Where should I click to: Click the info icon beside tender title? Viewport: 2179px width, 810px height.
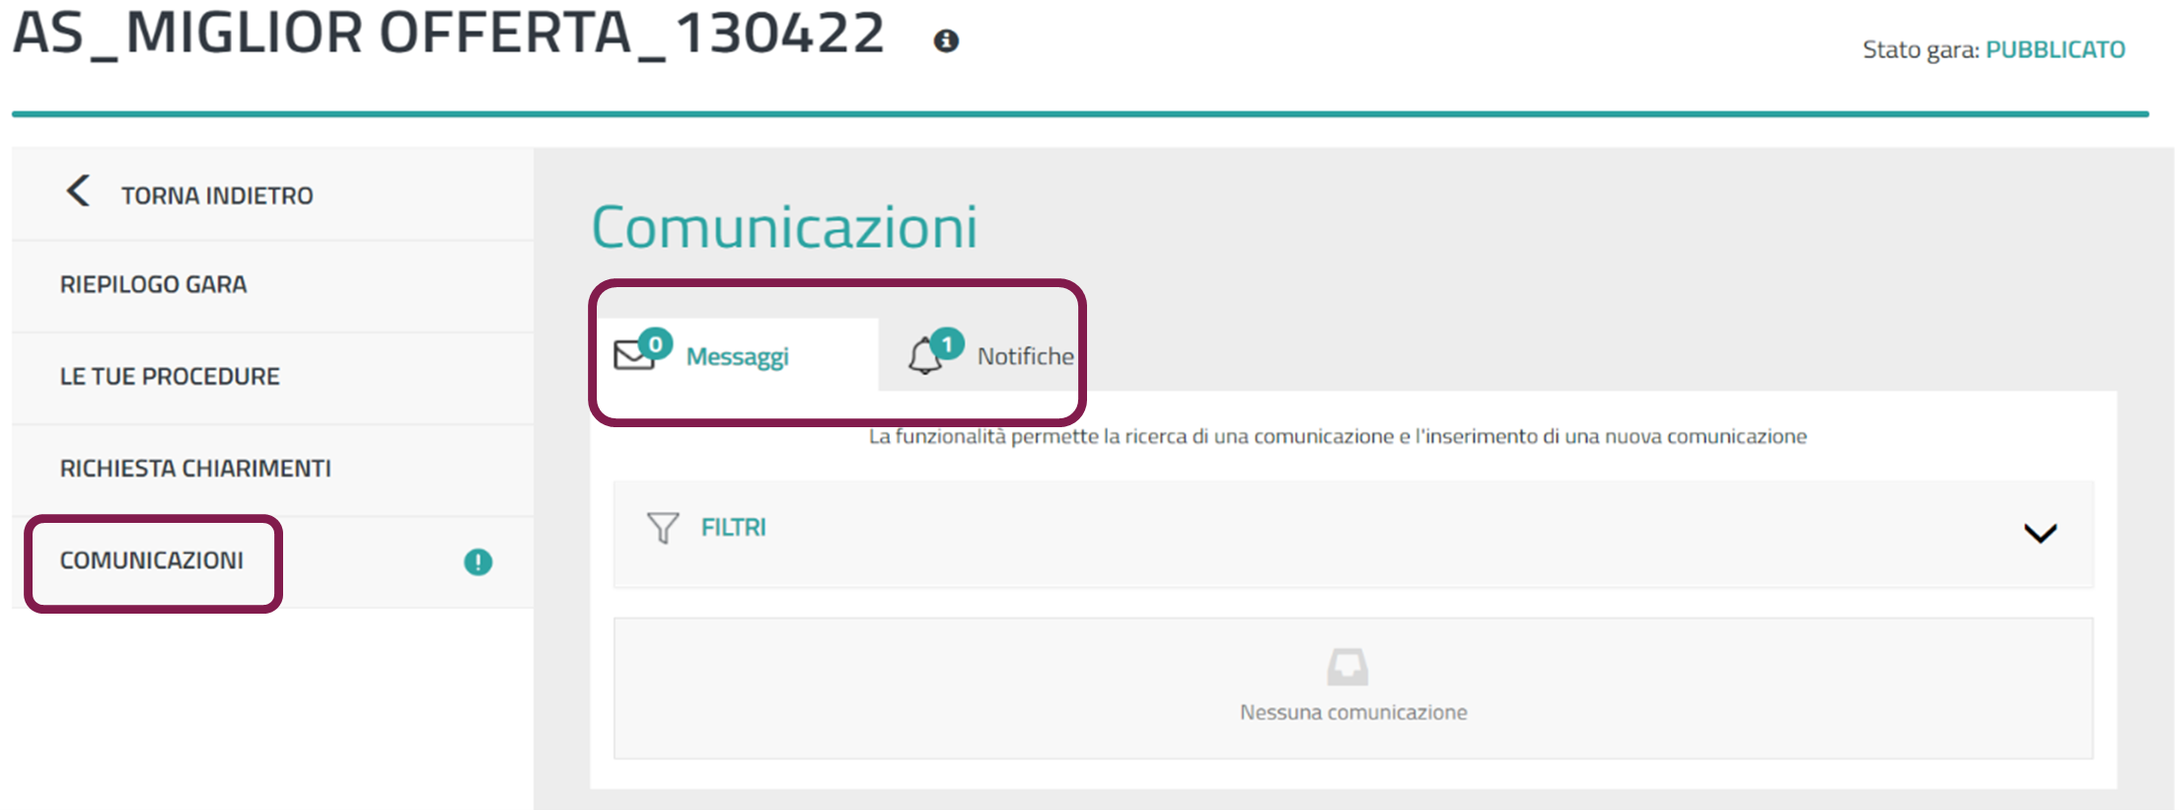point(946,40)
